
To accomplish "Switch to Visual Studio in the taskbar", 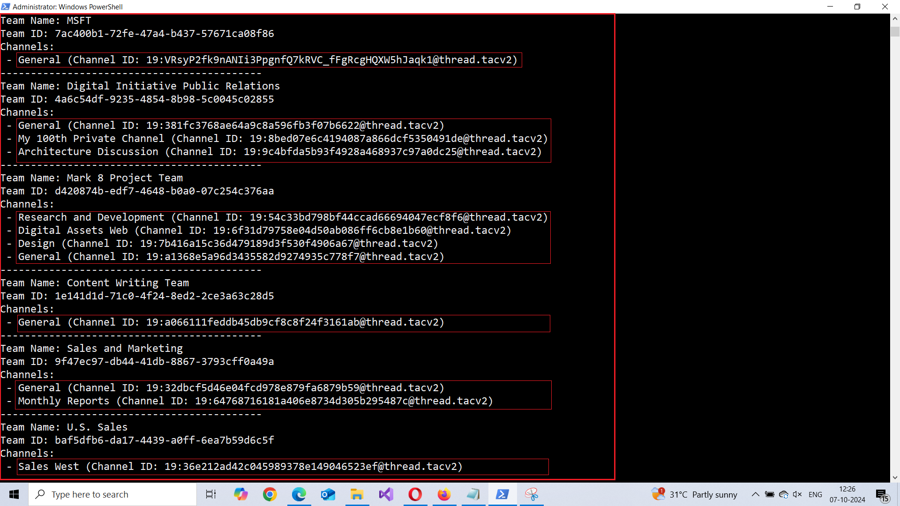I will click(386, 494).
